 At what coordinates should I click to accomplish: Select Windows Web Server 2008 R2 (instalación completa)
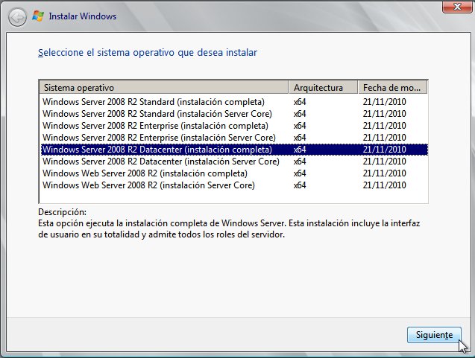tap(234, 173)
